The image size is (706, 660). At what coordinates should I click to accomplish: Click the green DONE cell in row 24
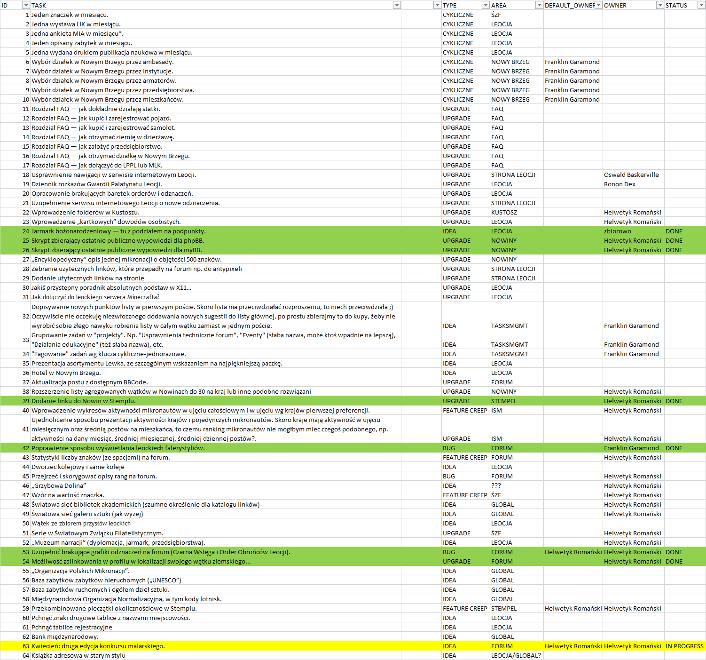click(x=674, y=231)
